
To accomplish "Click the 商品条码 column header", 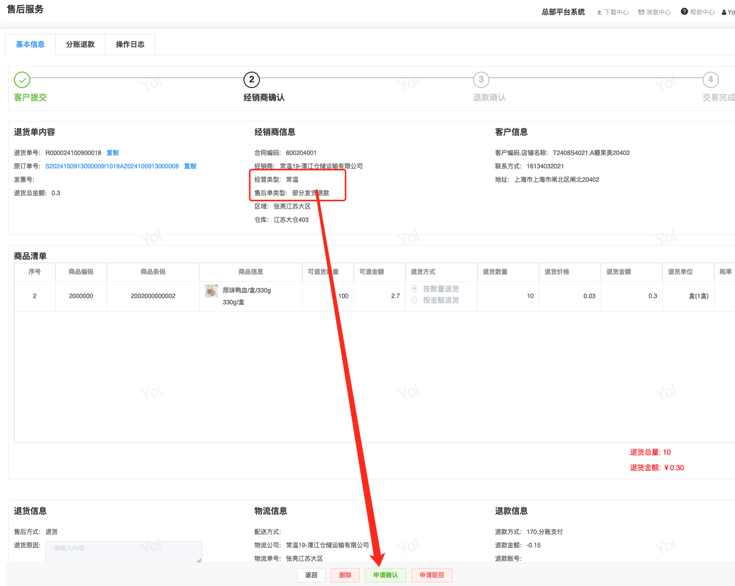I will [x=153, y=272].
